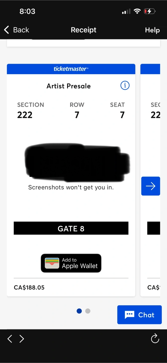Image resolution: width=167 pixels, height=363 pixels.
Task: Reload page with refresh icon
Action: [155, 338]
